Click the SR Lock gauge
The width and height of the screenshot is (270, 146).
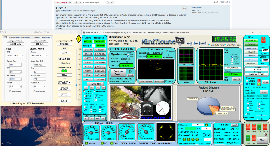108,133
